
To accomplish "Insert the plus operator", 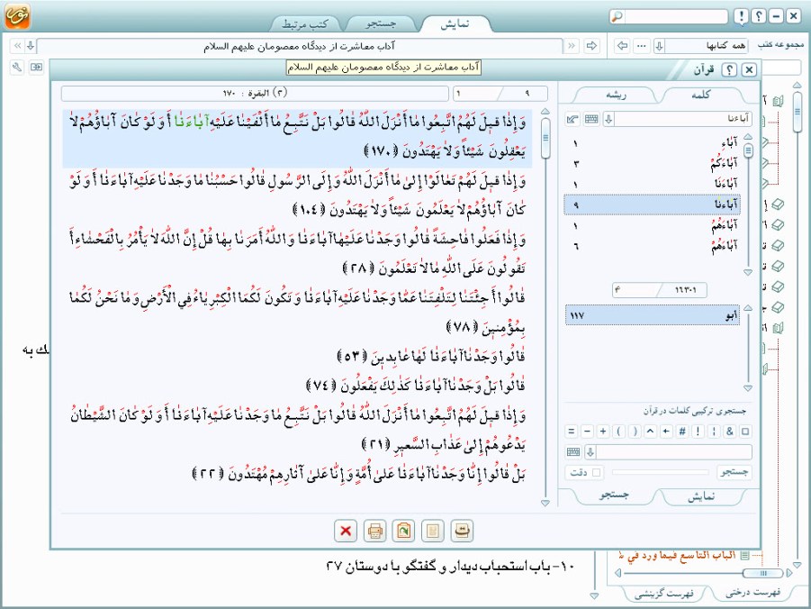I will (603, 431).
